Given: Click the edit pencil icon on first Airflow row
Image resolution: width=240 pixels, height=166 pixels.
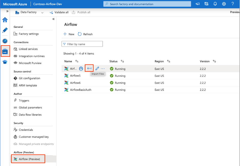Looking at the screenshot, I should coord(97,69).
